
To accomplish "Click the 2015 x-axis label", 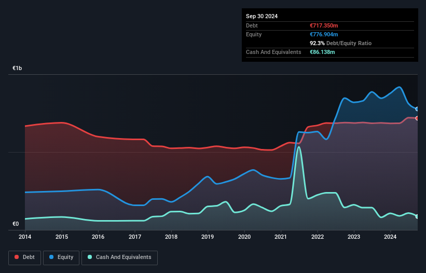I will (x=62, y=237).
